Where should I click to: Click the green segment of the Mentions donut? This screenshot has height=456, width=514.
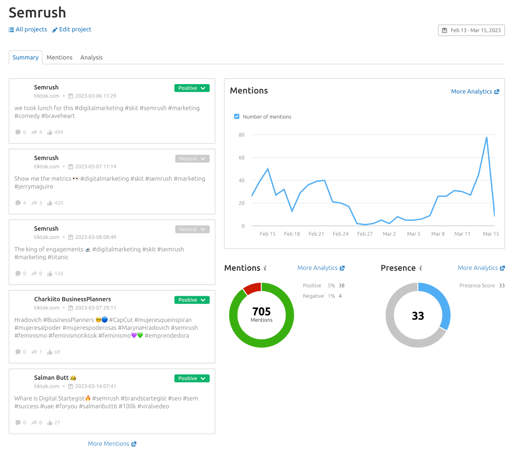[261, 343]
